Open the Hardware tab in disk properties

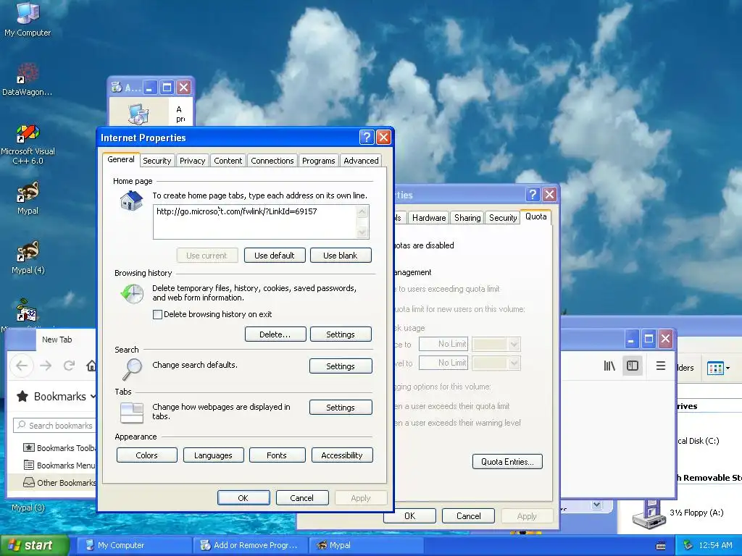pos(429,217)
